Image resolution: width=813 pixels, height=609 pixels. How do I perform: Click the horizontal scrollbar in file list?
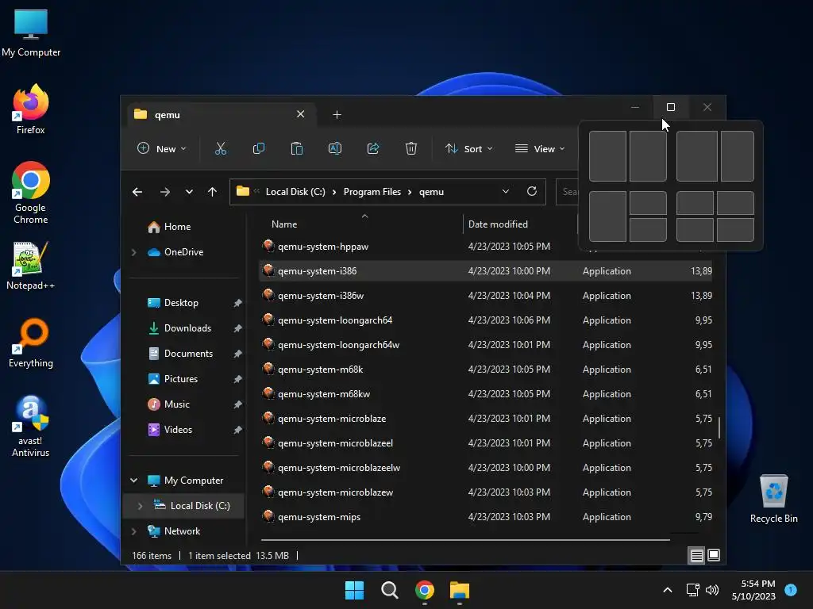[465, 539]
